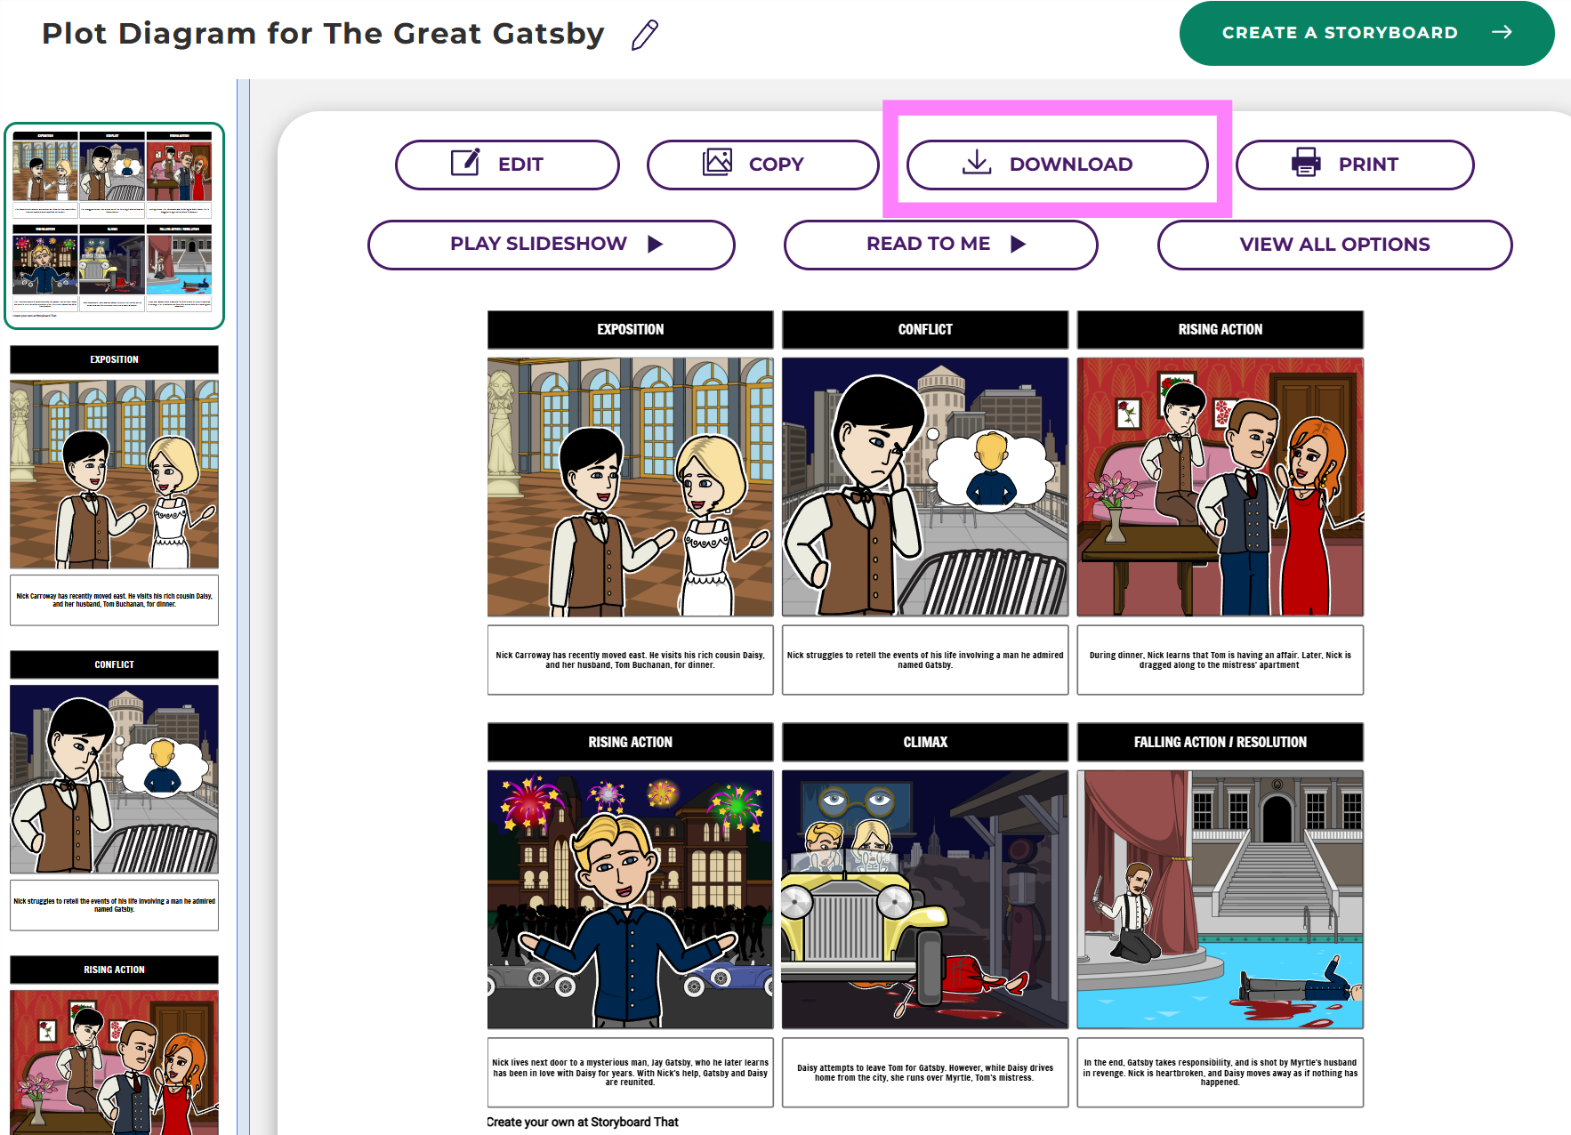Click the EXPOSITION header in the main storyboard
1571x1135 pixels.
click(x=630, y=329)
